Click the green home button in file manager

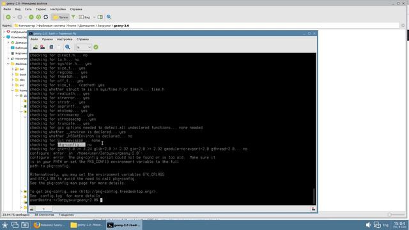coord(38,17)
